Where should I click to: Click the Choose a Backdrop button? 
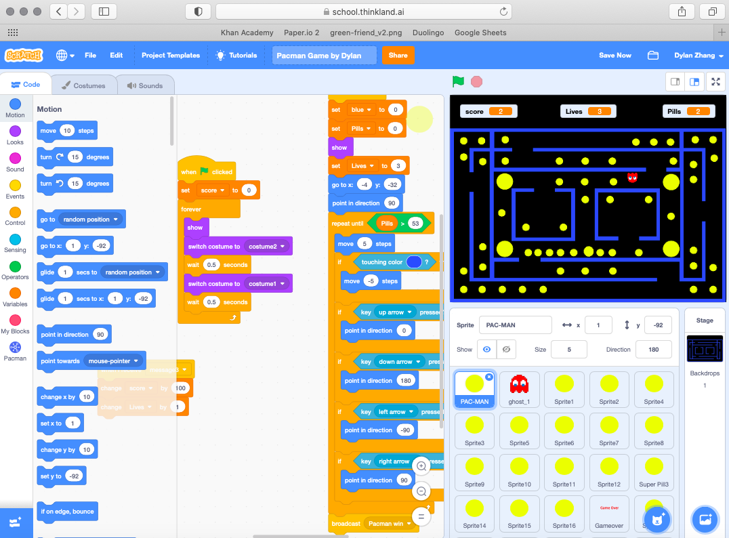tap(705, 520)
